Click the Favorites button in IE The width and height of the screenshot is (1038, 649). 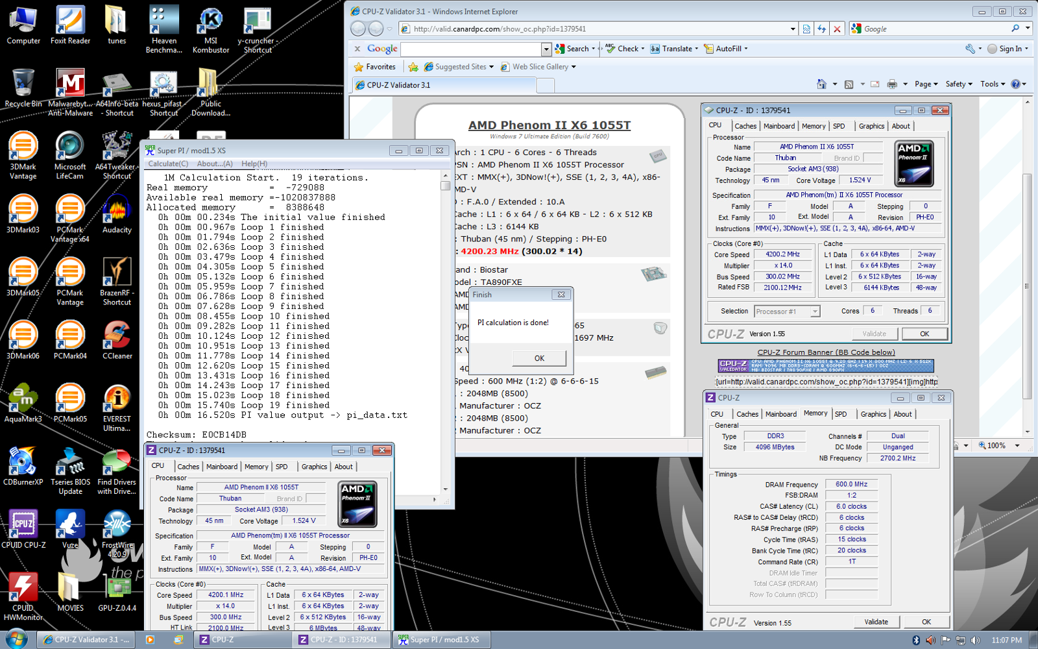pos(374,66)
